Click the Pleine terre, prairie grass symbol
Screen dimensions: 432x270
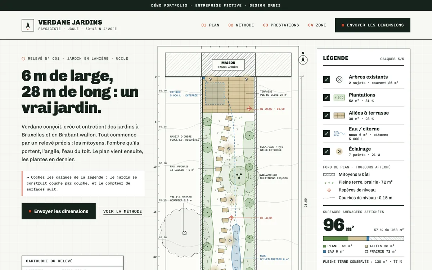[329, 183]
